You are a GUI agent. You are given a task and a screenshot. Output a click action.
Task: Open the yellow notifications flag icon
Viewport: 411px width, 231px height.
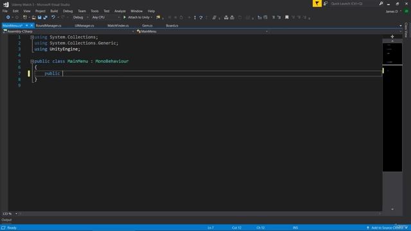pos(317,3)
